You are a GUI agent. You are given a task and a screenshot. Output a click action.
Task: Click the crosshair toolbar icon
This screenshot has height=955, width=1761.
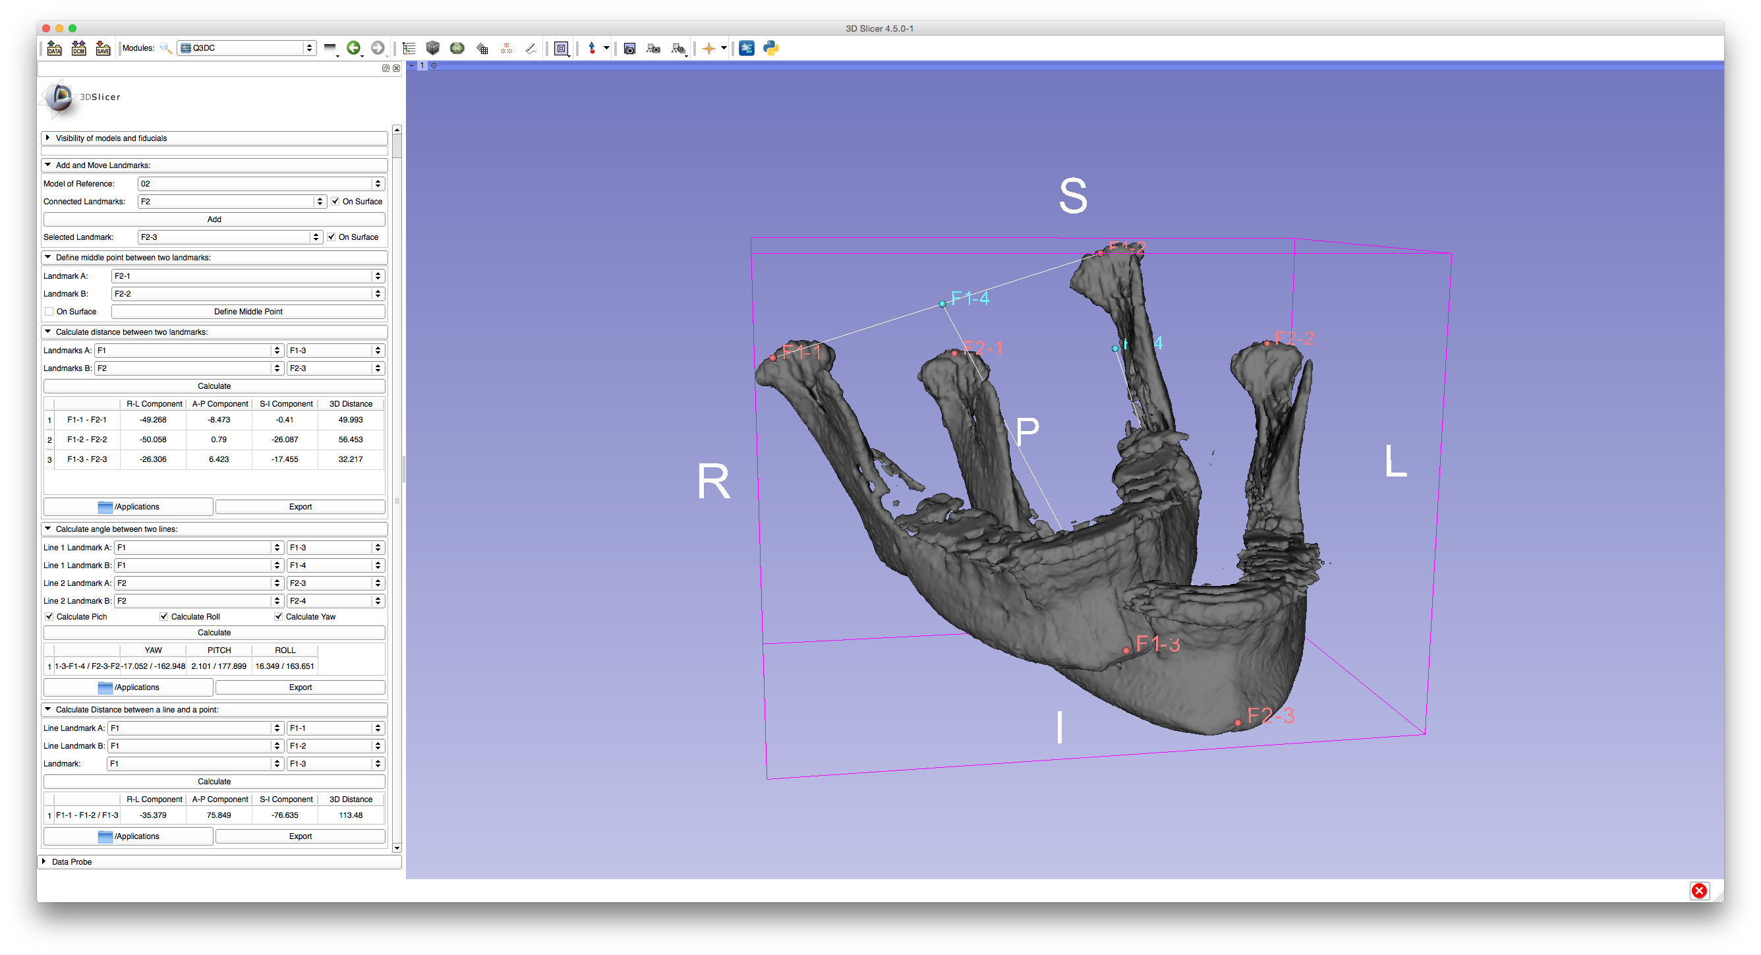pyautogui.click(x=709, y=48)
